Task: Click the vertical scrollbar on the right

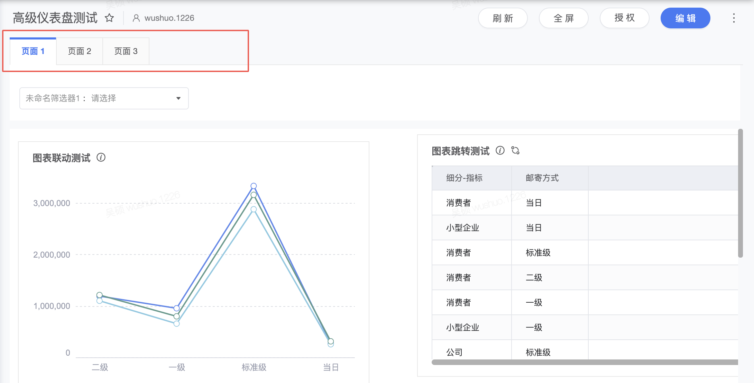Action: click(x=740, y=193)
